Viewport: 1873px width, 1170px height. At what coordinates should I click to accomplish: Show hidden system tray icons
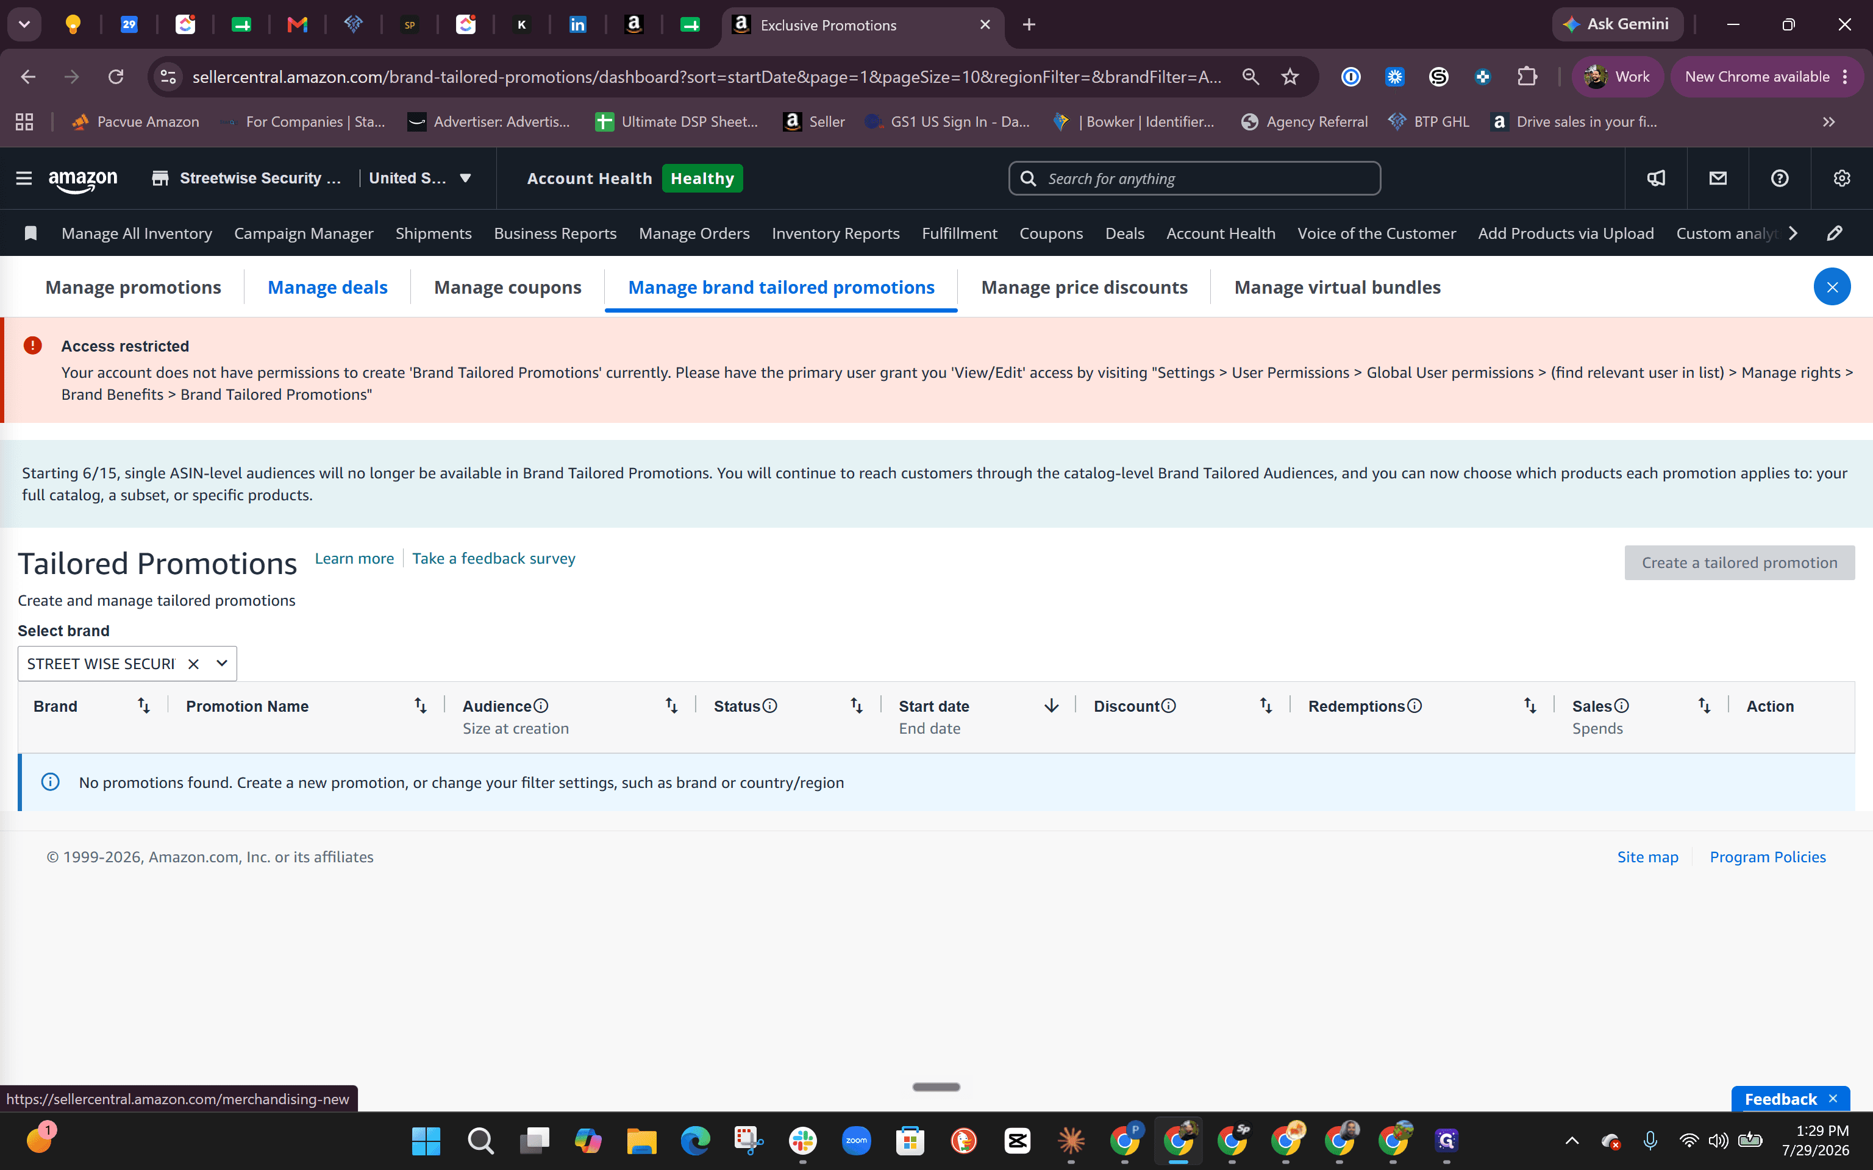[x=1571, y=1141]
